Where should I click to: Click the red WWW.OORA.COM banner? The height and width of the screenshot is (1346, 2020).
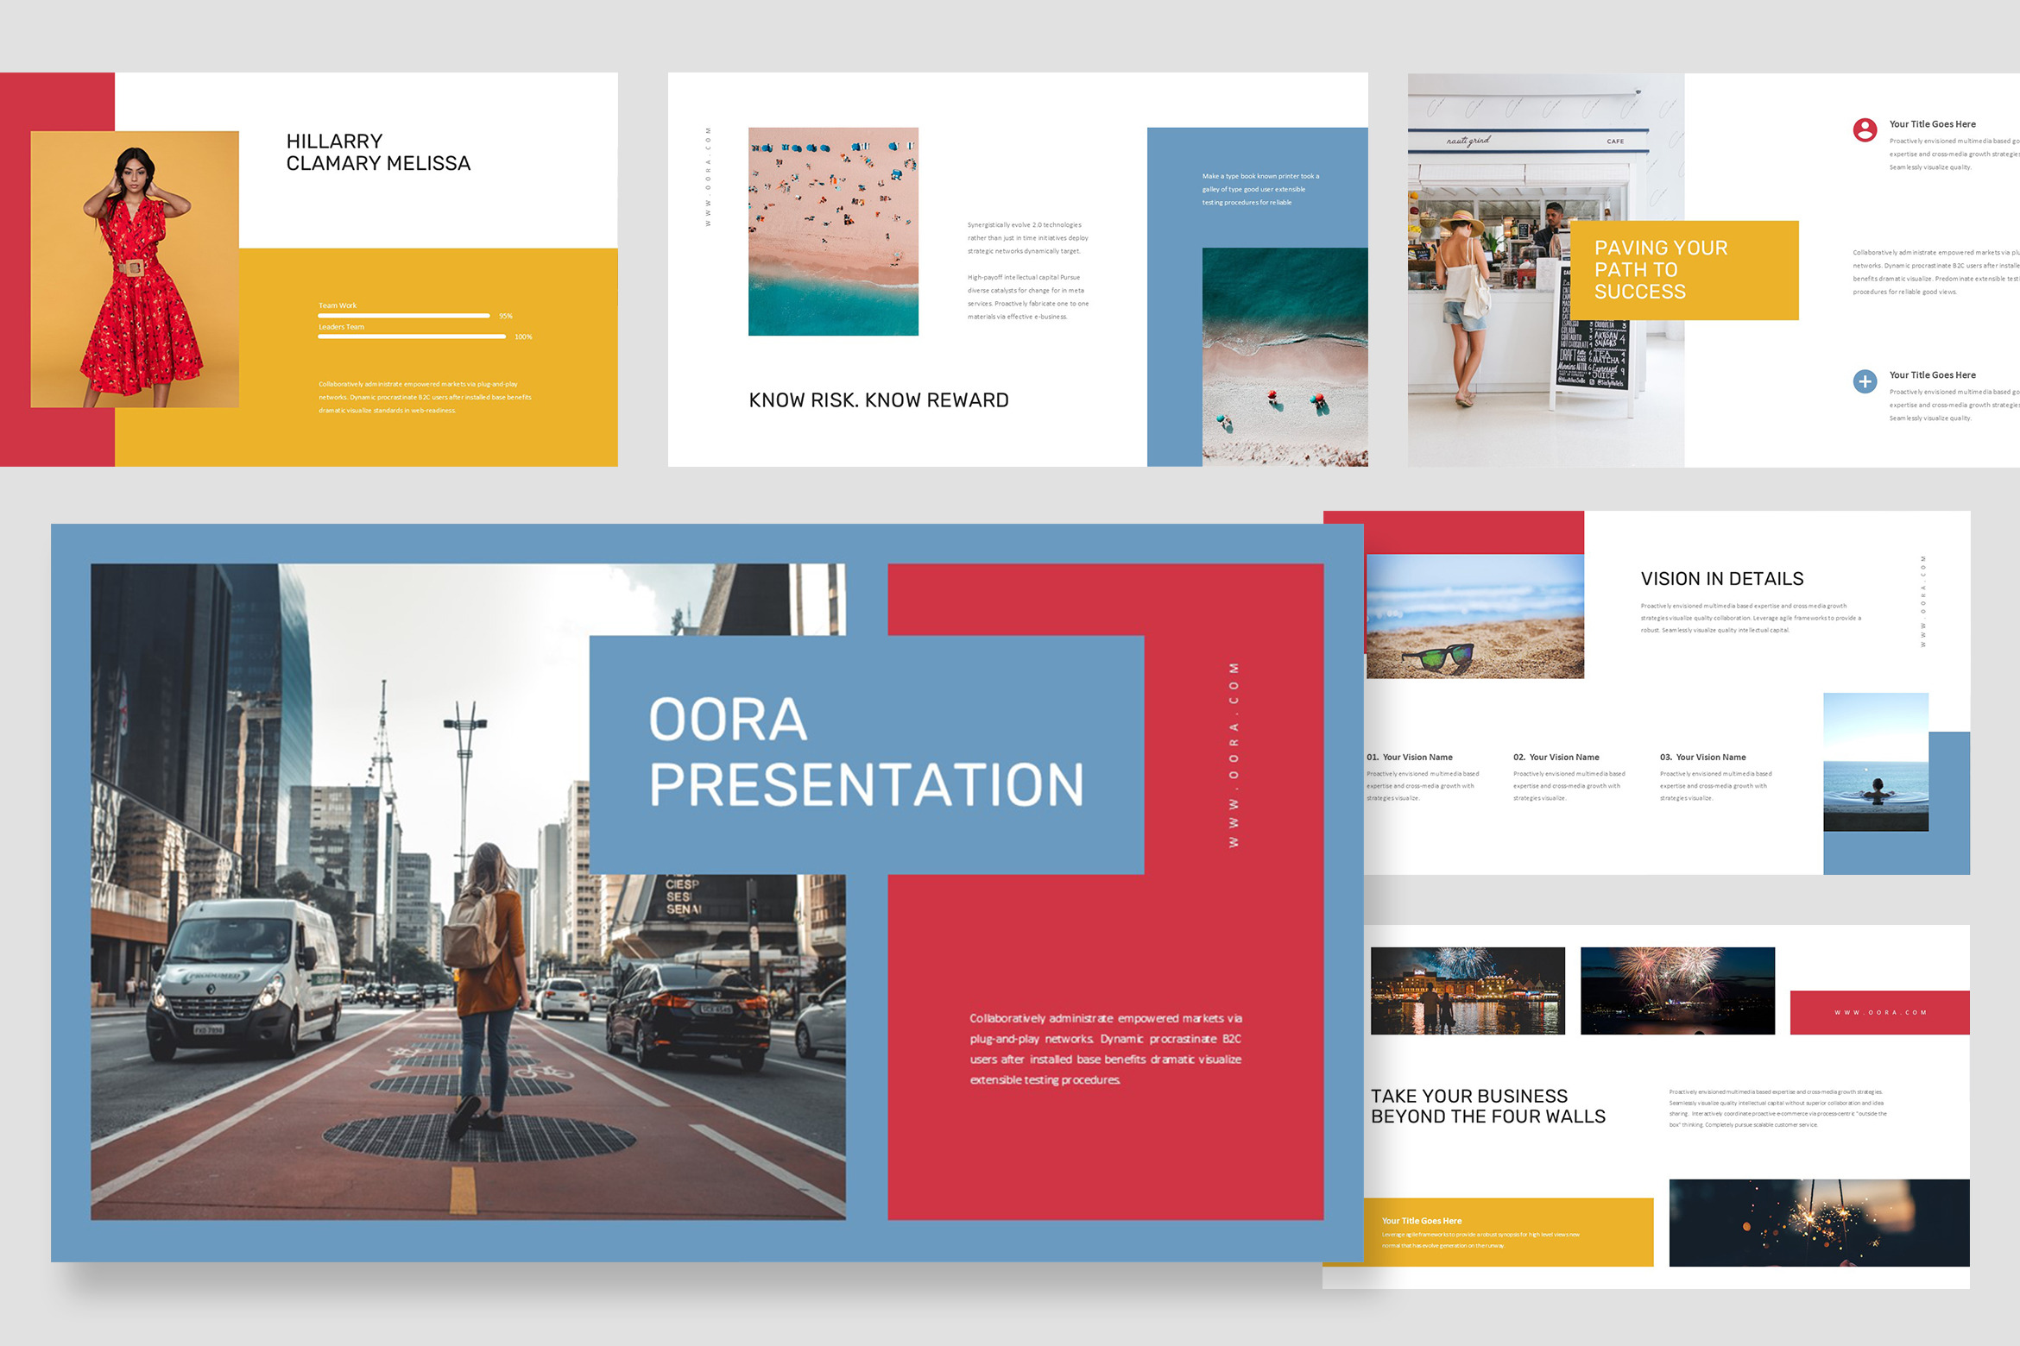coord(1879,1012)
